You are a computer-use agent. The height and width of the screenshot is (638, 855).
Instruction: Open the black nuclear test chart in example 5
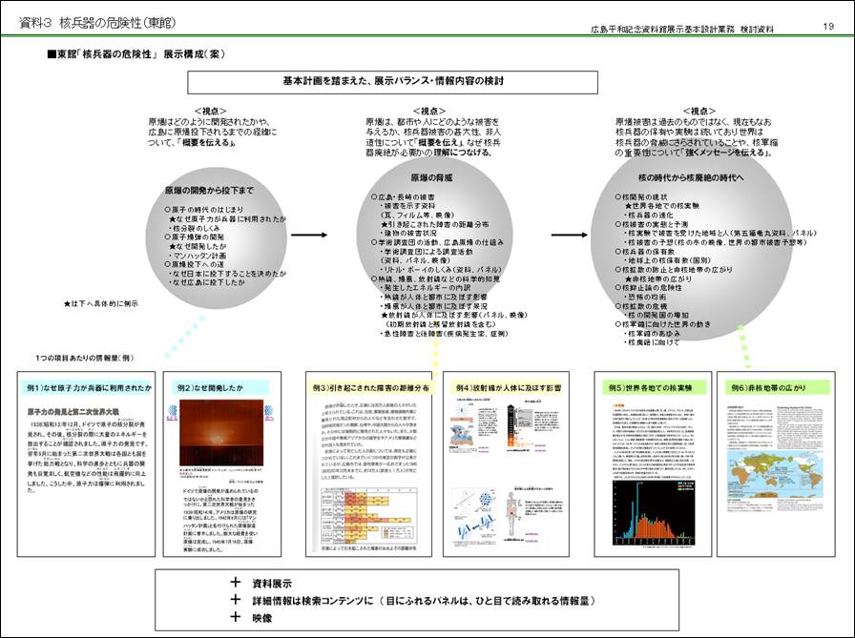pyautogui.click(x=654, y=512)
